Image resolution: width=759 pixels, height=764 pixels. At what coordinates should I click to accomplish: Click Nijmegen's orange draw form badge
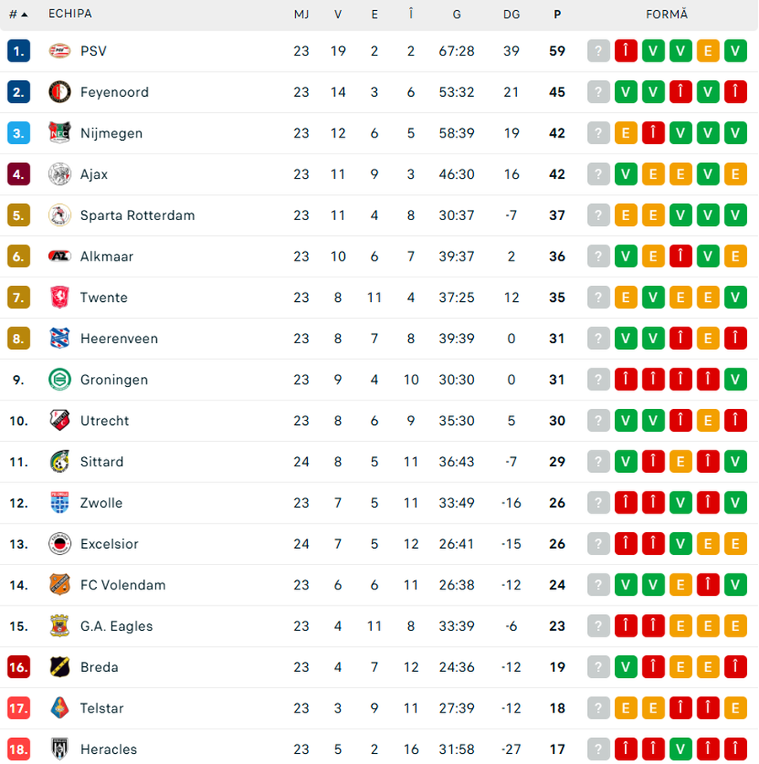pos(626,133)
